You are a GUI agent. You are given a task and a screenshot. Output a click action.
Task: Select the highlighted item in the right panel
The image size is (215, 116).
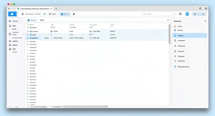click(x=190, y=35)
